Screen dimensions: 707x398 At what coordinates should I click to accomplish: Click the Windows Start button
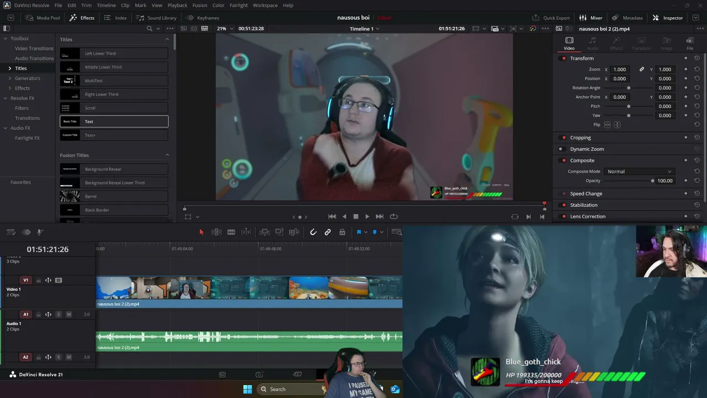pyautogui.click(x=247, y=389)
